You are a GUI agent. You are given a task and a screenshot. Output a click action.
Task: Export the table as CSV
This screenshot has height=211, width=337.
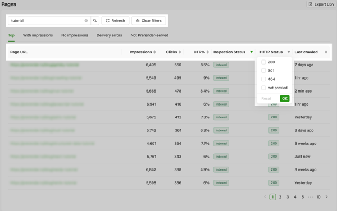(x=321, y=4)
